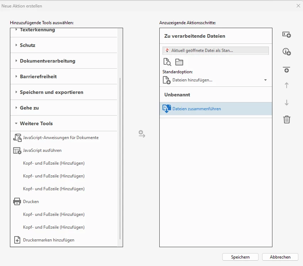Click PDF icon in Aktuell geöffnete Datei row
The height and width of the screenshot is (266, 303).
point(167,50)
